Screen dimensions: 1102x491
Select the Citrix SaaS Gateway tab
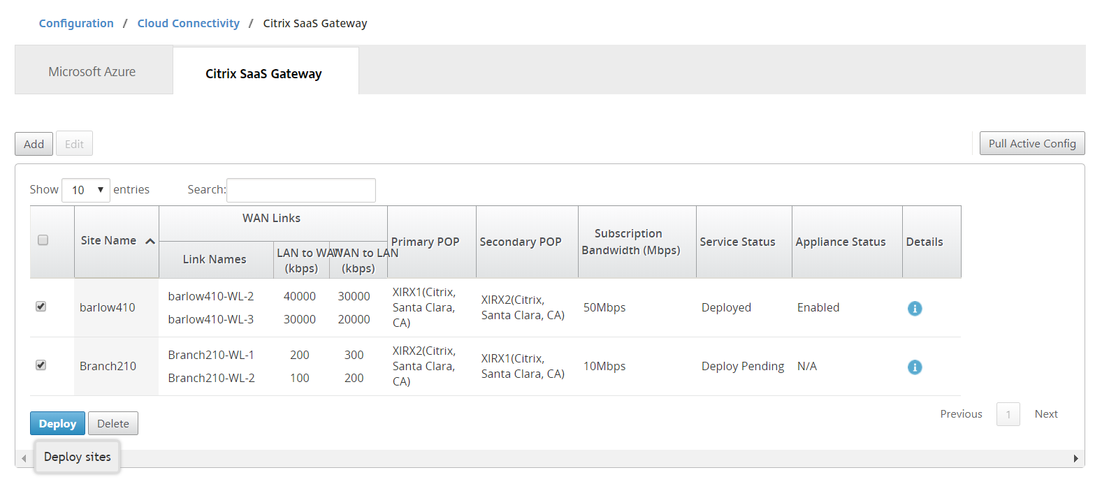point(263,73)
